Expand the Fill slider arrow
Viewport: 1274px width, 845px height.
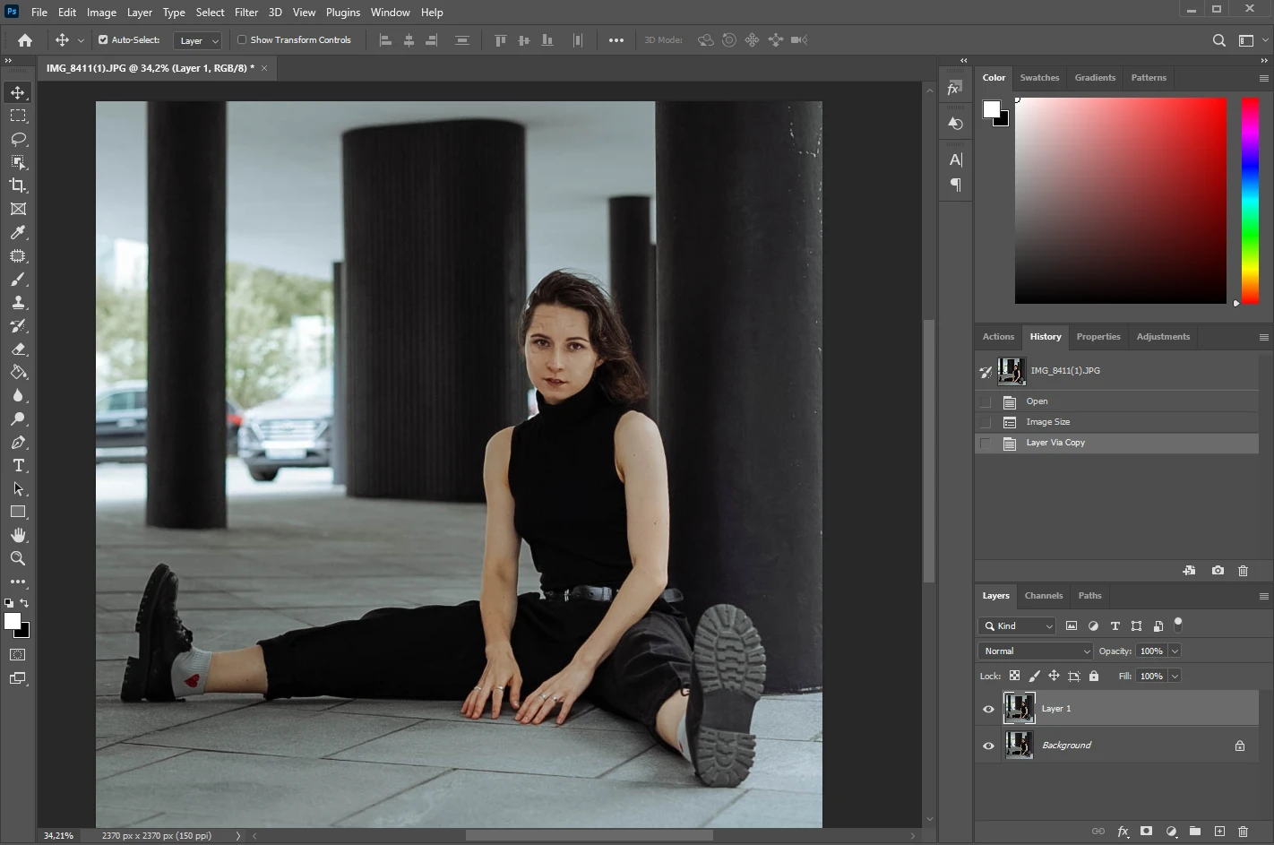pos(1175,676)
